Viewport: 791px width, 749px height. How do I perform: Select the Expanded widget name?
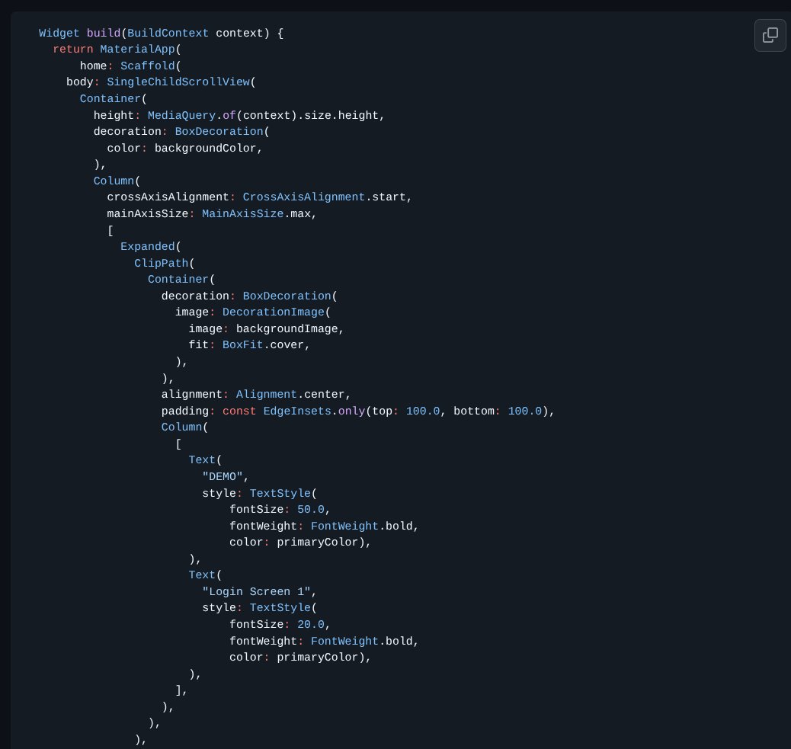[147, 246]
